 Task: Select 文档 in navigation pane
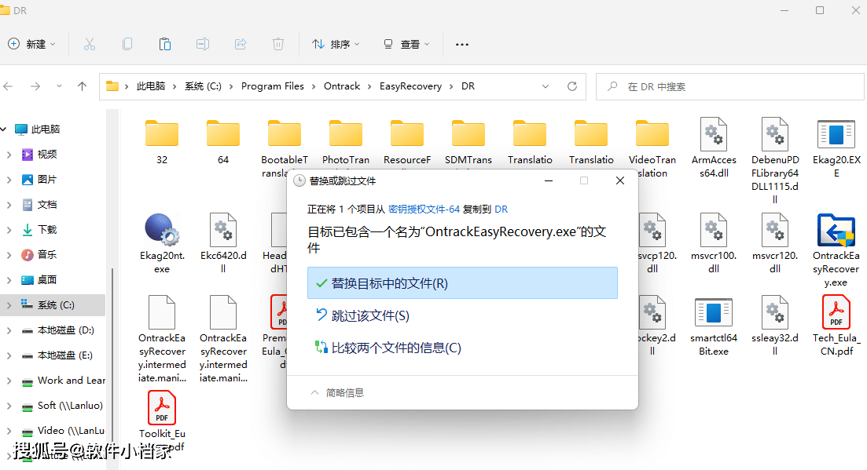(x=47, y=205)
